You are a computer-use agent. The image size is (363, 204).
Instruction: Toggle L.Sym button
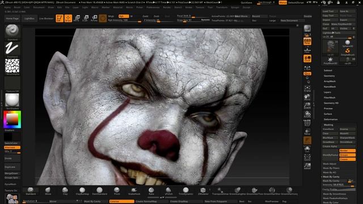coord(307,68)
